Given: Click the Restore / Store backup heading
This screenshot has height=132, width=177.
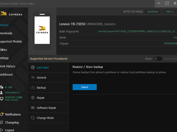Looking at the screenshot, I should pyautogui.click(x=88, y=67).
